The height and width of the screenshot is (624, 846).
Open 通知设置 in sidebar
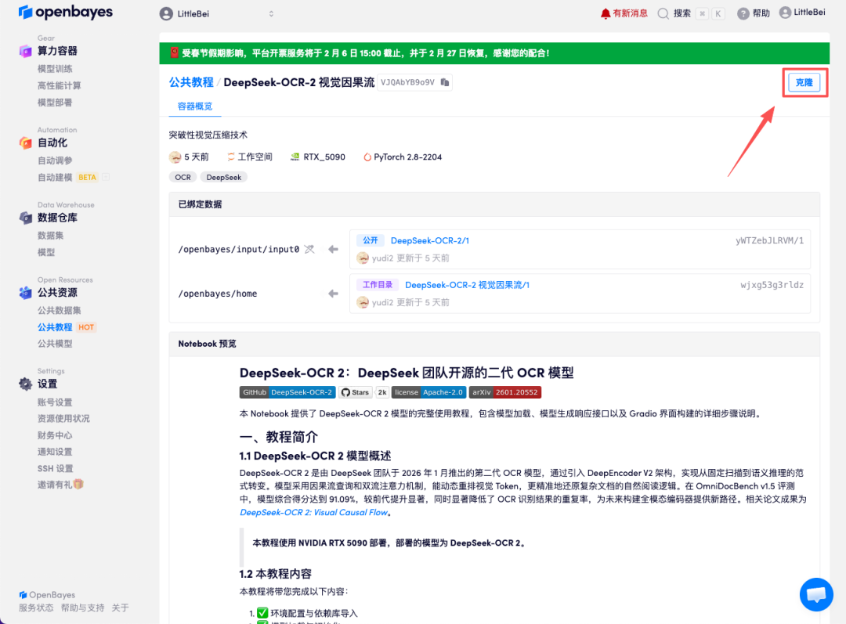[x=55, y=452]
